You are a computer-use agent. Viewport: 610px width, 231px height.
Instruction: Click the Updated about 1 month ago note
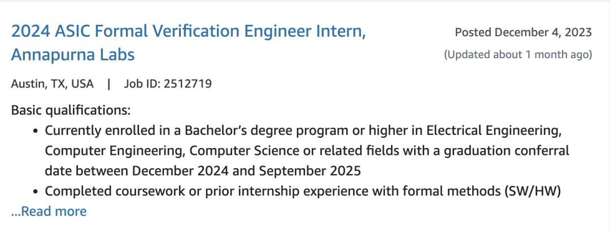pyautogui.click(x=518, y=54)
